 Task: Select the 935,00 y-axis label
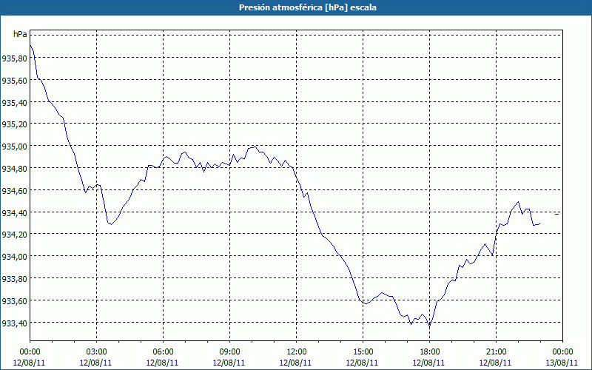(14, 147)
